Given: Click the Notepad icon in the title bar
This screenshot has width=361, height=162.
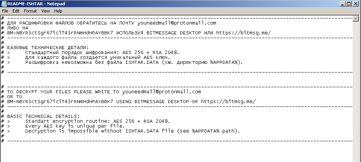Looking at the screenshot, I should [4, 4].
